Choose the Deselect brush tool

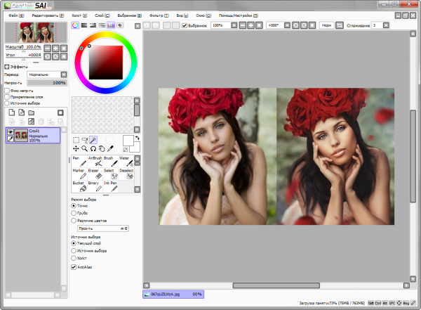point(126,174)
